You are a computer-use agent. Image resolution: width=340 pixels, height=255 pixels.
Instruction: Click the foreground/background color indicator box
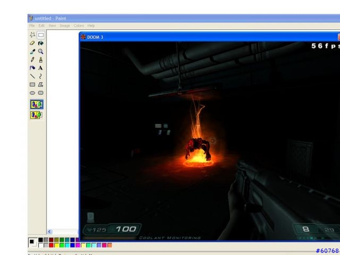pos(32,242)
